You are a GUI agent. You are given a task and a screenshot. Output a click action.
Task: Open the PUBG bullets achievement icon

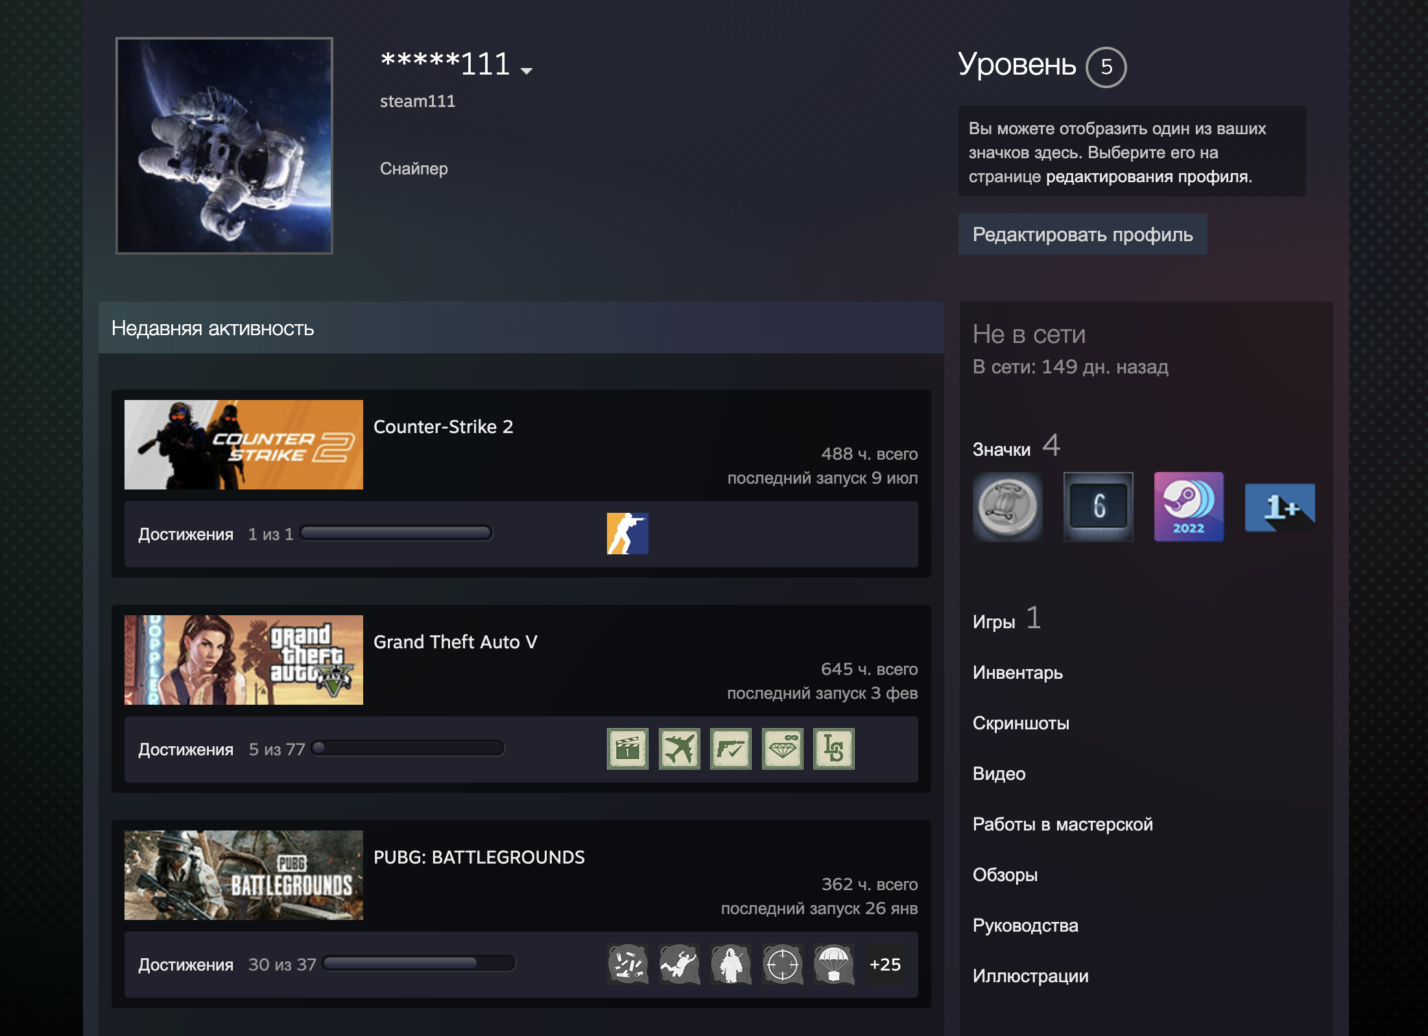[627, 964]
